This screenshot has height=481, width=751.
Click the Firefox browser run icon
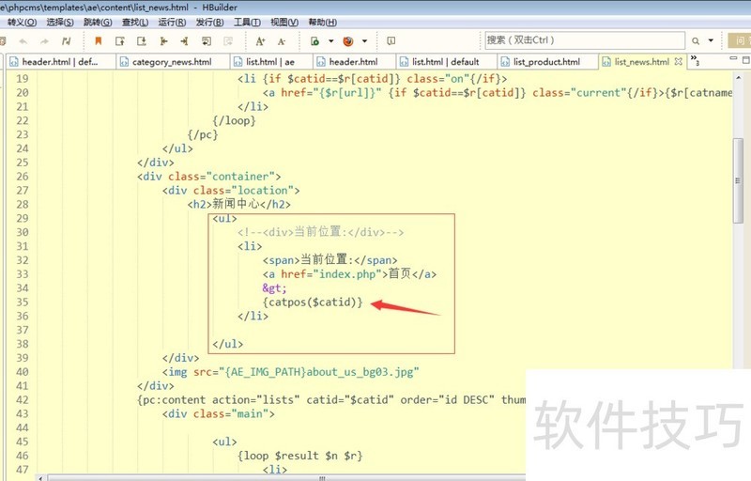point(348,41)
